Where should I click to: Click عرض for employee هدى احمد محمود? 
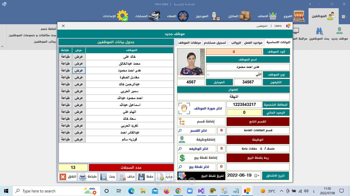(x=79, y=70)
